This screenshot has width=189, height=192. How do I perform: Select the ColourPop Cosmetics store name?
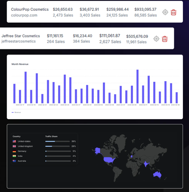[x=30, y=9]
